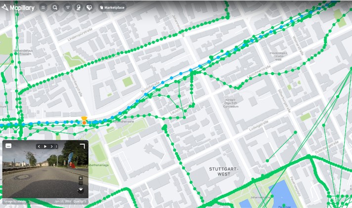Go to next image in sequence
This screenshot has width=352, height=208.
click(51, 147)
